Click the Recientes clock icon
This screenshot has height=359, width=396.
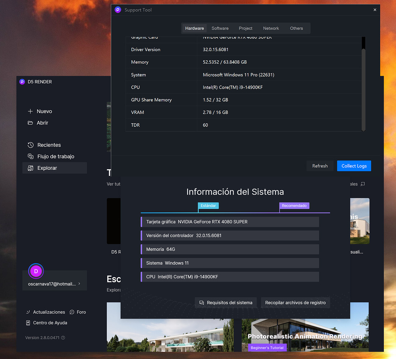click(x=30, y=145)
